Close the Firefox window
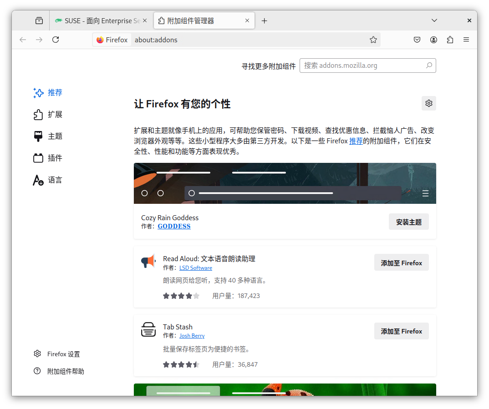The width and height of the screenshot is (489, 409). [469, 20]
